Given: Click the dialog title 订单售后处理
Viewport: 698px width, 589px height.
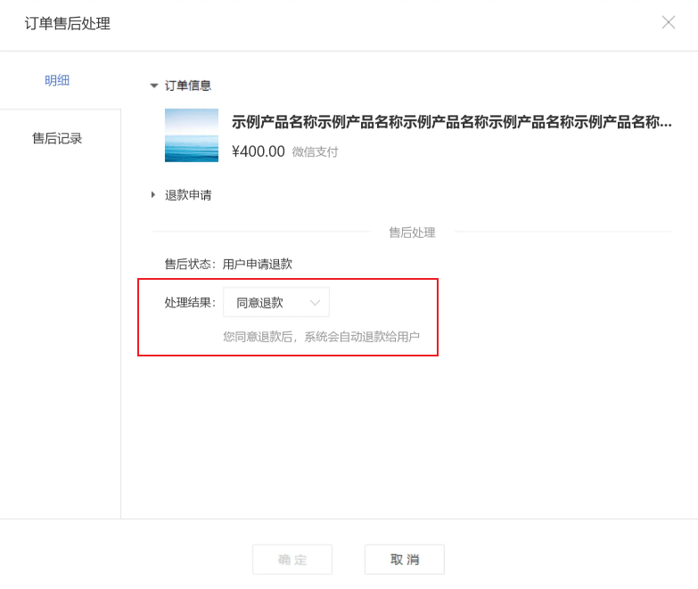Looking at the screenshot, I should coord(67,23).
